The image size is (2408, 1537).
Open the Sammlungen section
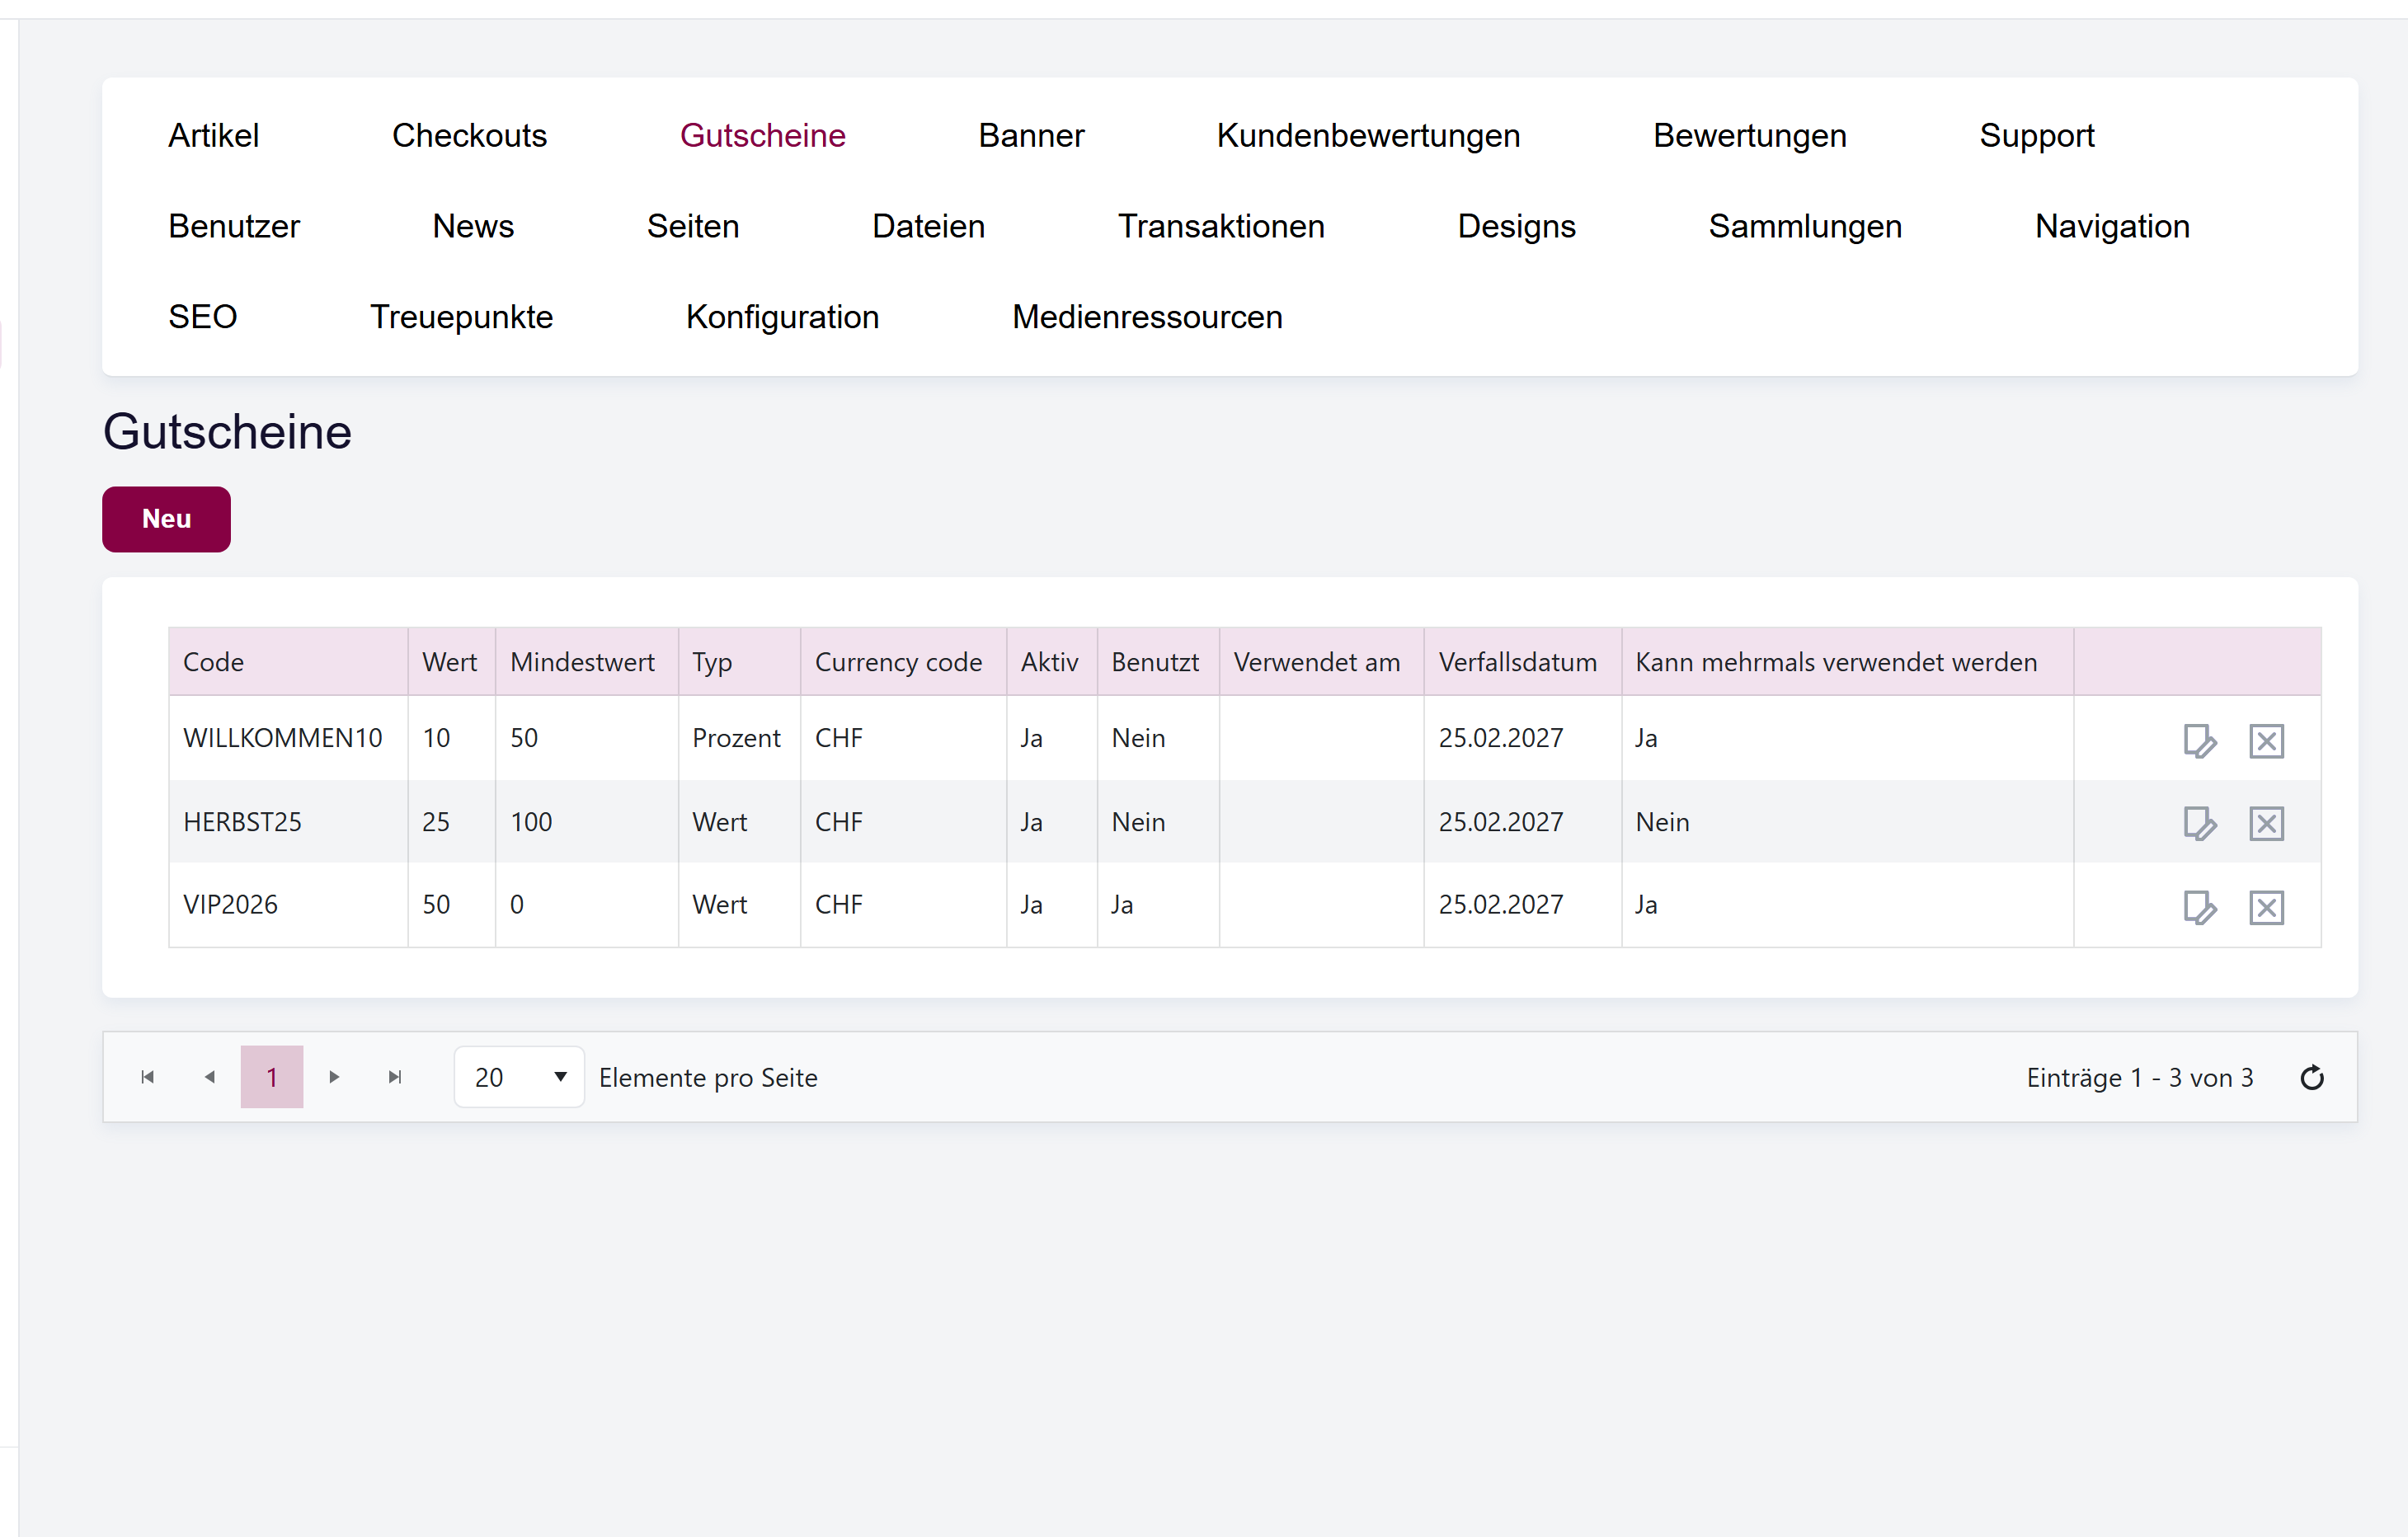[1805, 226]
